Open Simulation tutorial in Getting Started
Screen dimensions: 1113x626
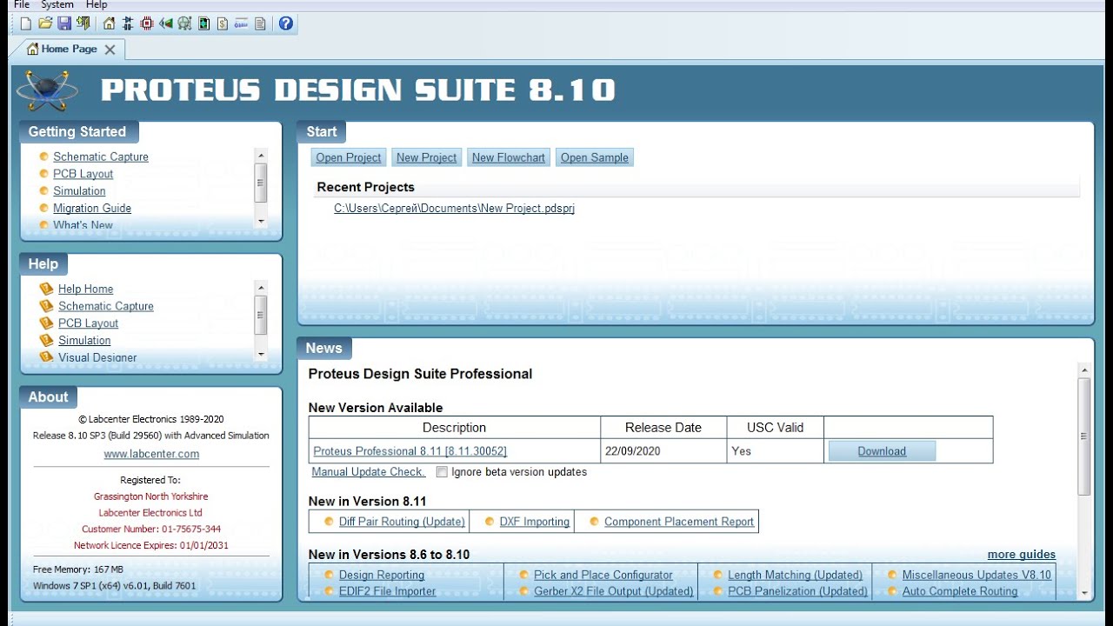(79, 191)
